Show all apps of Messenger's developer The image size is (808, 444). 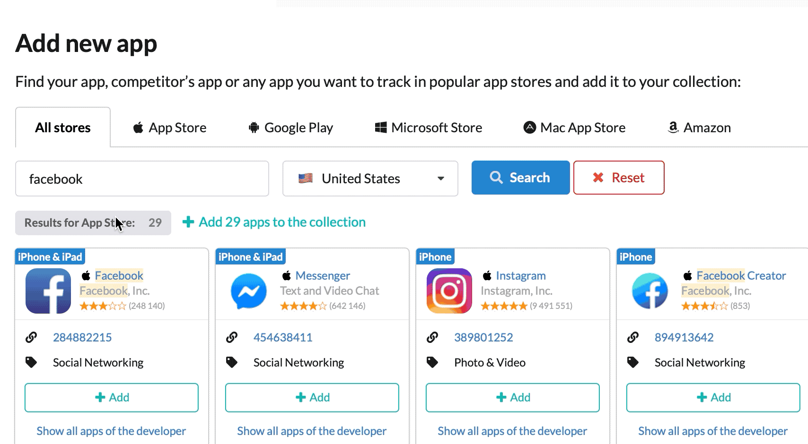click(x=312, y=431)
